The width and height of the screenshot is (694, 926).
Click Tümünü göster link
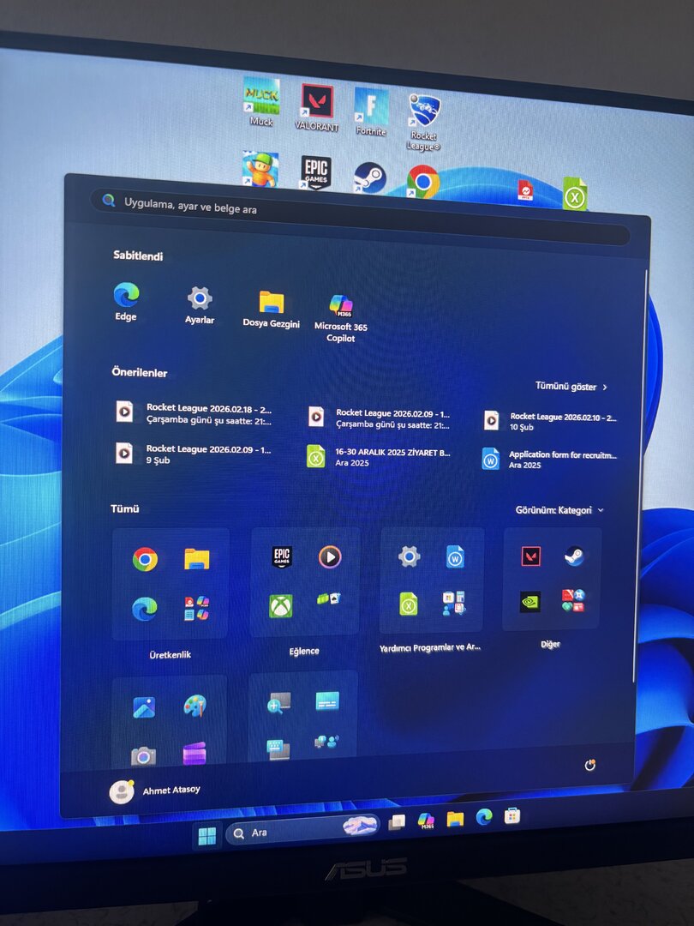pyautogui.click(x=571, y=386)
